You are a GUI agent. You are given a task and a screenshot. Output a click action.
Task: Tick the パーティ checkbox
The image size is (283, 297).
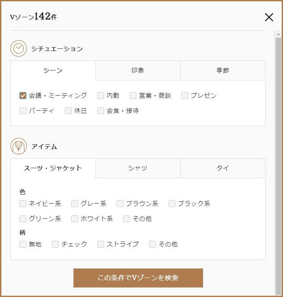(x=23, y=111)
